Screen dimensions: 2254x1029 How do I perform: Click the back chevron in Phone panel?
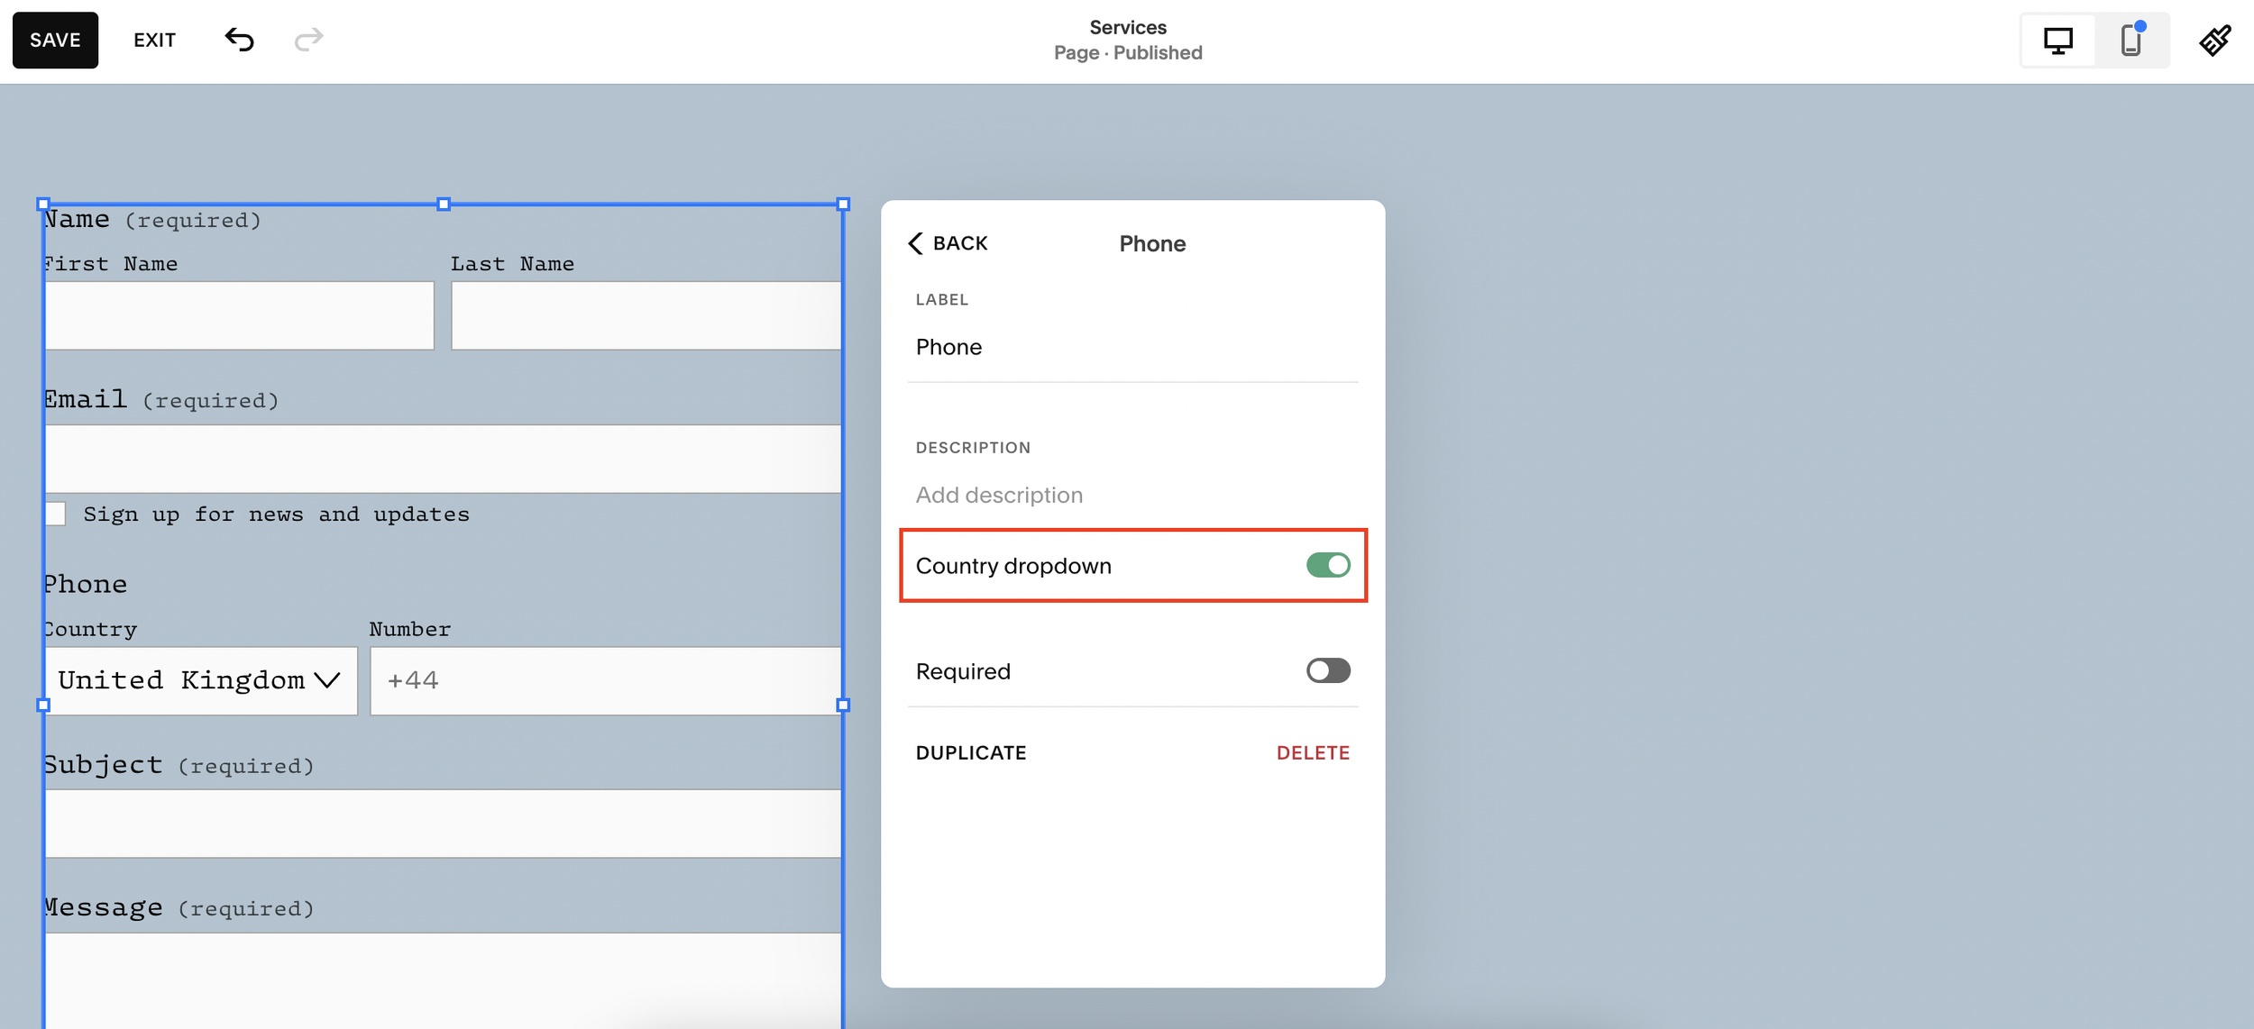click(x=916, y=243)
